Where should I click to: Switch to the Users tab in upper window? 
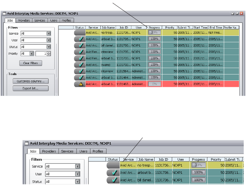pyautogui.click(x=54, y=20)
